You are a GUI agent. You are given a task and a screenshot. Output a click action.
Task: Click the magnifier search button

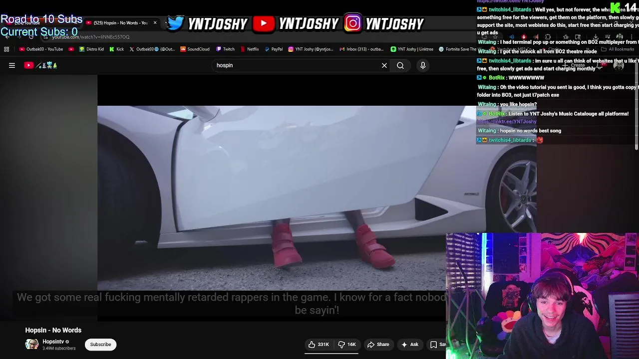pyautogui.click(x=400, y=65)
